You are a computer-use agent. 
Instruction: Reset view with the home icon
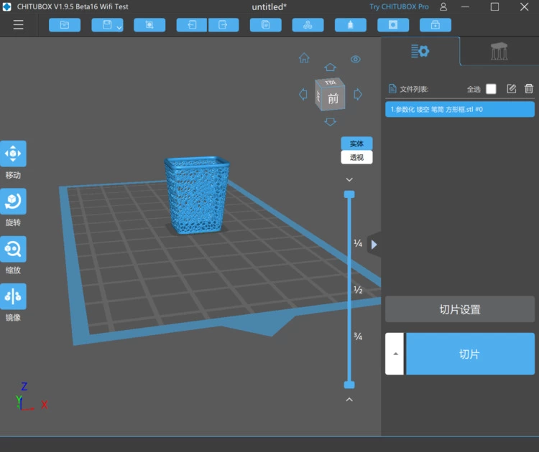[x=304, y=58]
